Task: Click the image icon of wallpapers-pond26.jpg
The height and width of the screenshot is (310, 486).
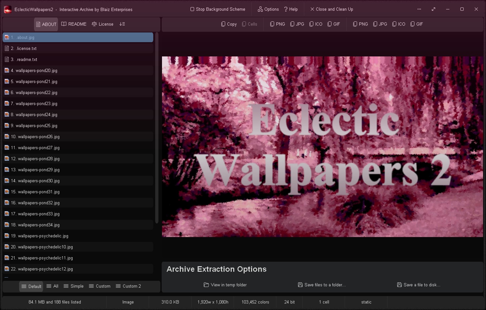Action: [7, 137]
